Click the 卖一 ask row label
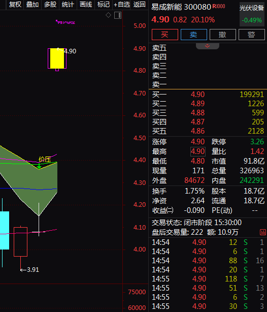Viewport: 267px width, 312px height. (159, 84)
